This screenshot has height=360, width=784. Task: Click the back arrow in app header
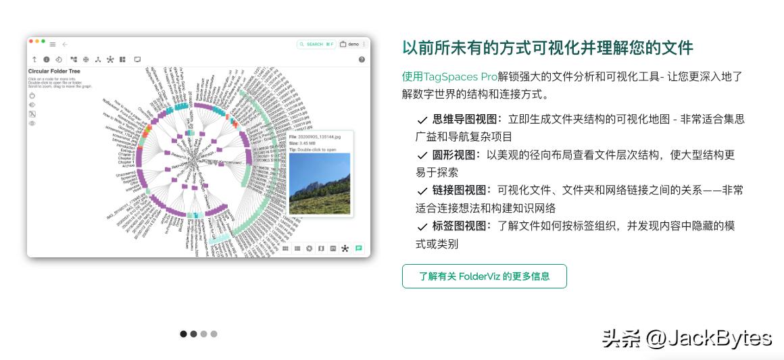pyautogui.click(x=65, y=45)
